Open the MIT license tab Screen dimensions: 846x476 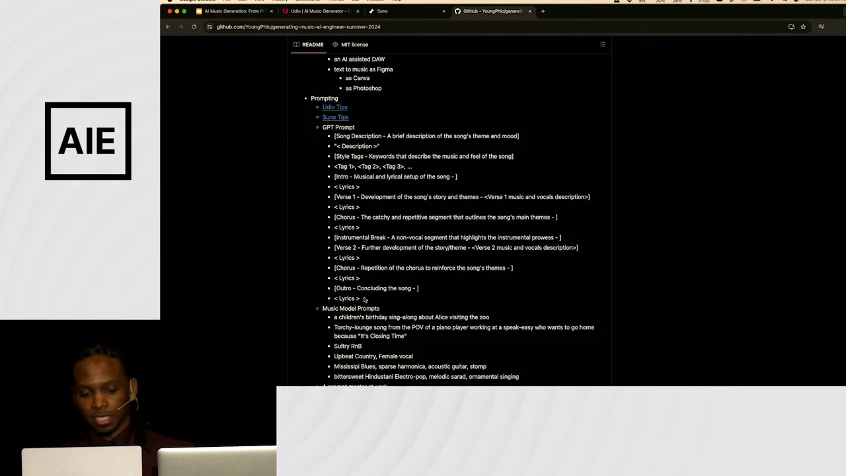tap(350, 45)
